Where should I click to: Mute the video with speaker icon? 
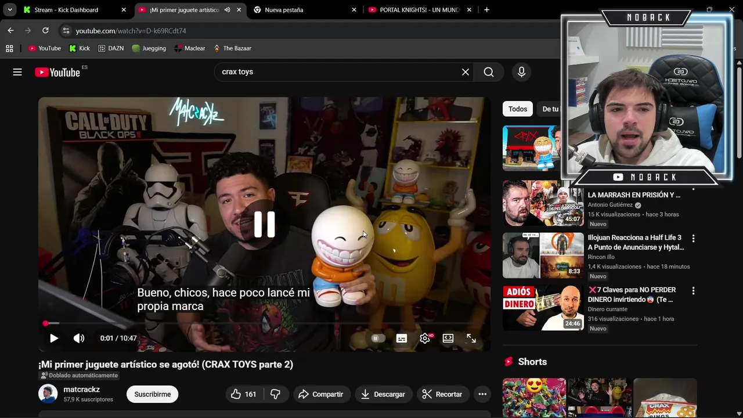(79, 338)
